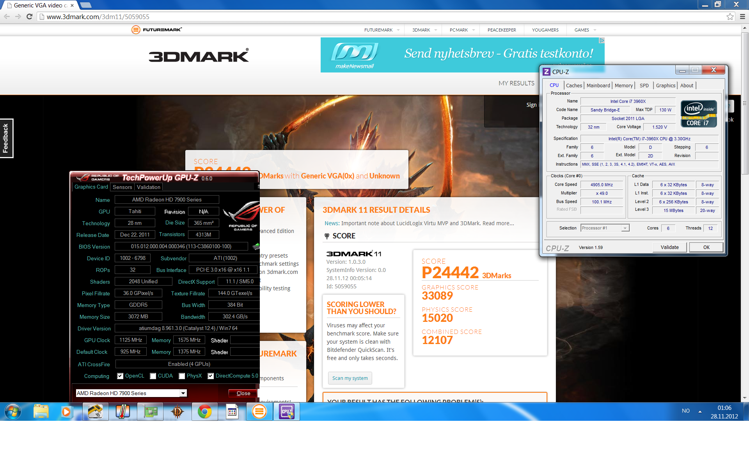
Task: Click the Futuremark logo in site header
Action: click(156, 30)
